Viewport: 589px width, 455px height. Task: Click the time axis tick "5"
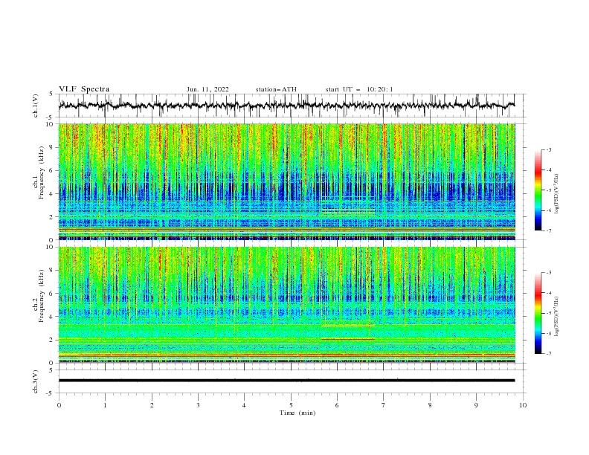[x=291, y=405]
